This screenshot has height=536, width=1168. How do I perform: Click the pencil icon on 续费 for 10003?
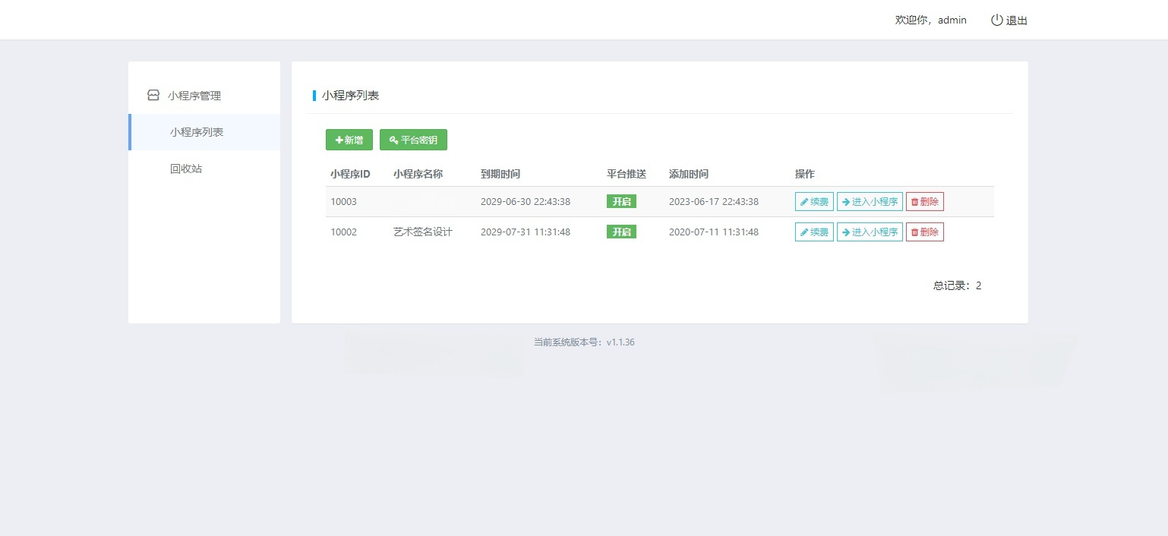tap(803, 201)
